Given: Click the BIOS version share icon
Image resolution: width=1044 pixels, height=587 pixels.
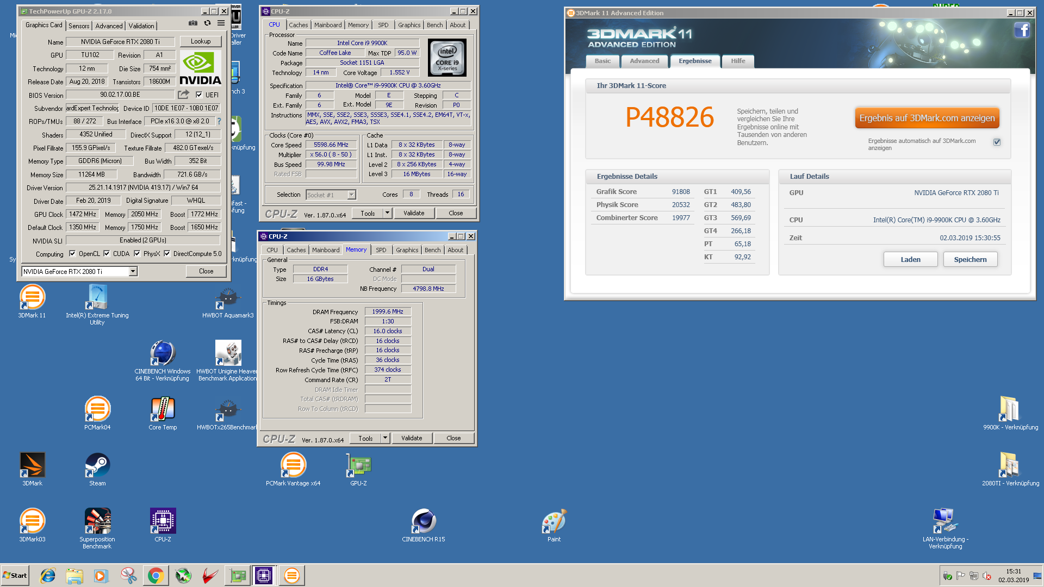Looking at the screenshot, I should coord(184,95).
